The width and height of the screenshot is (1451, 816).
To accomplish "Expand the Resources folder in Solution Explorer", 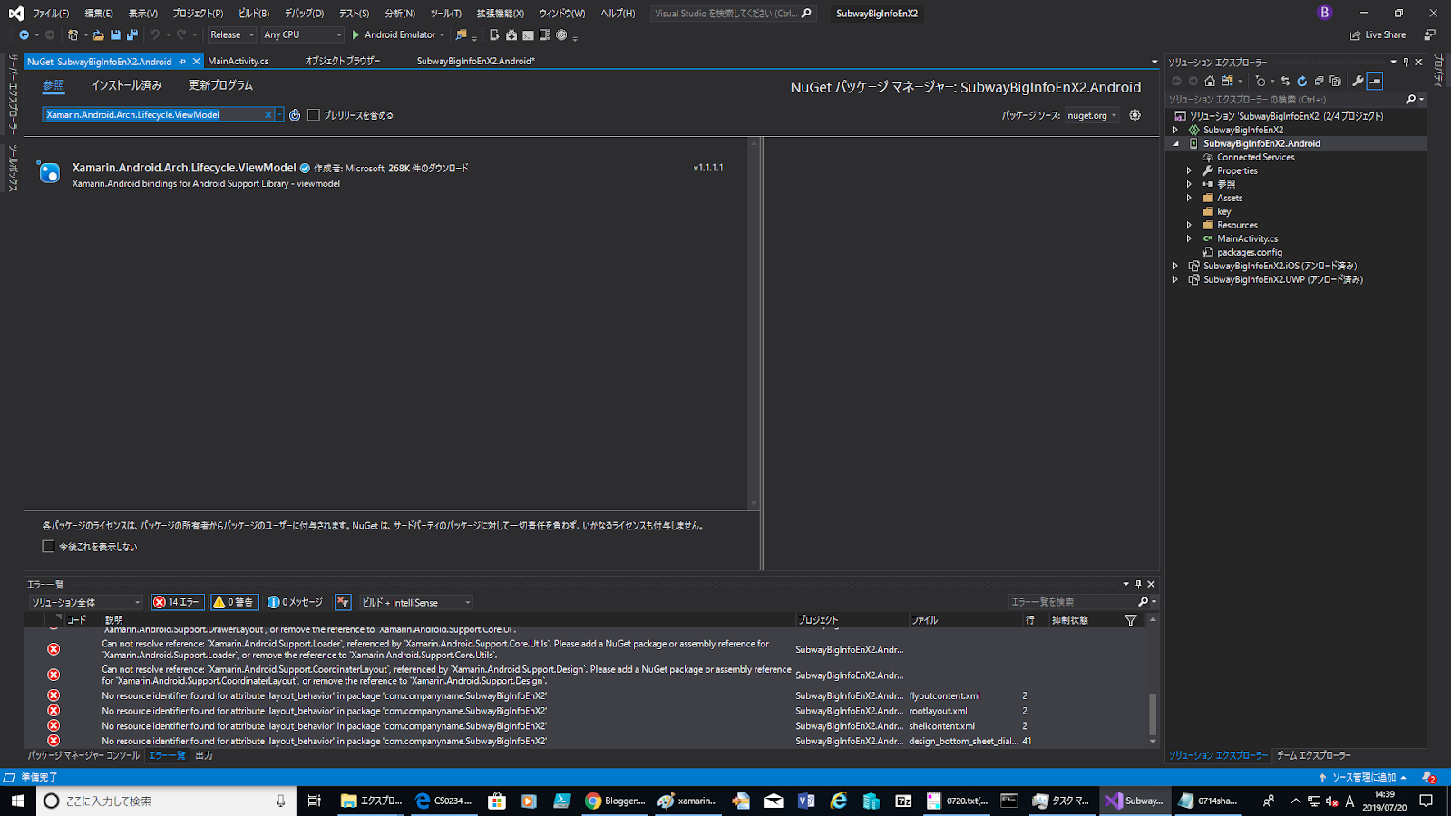I will click(1190, 225).
